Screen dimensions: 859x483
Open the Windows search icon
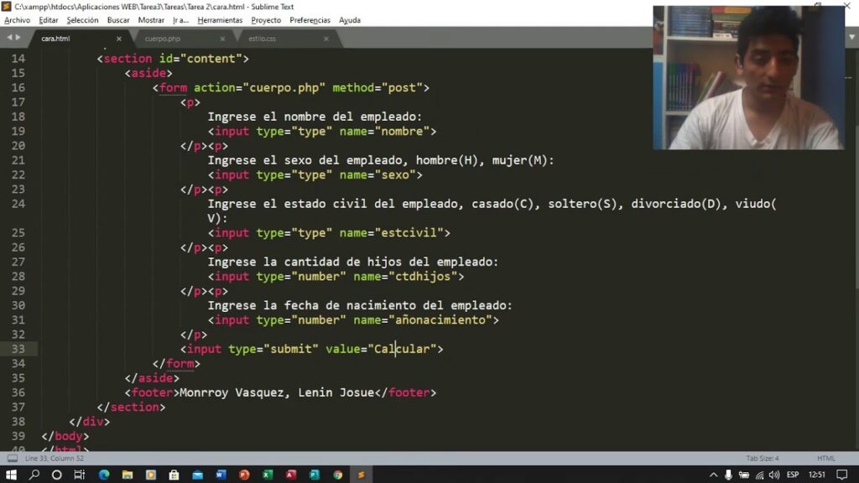pyautogui.click(x=34, y=475)
